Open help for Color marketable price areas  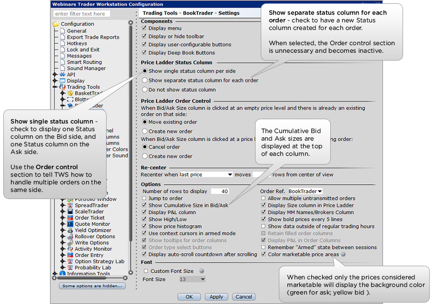pyautogui.click(x=343, y=255)
